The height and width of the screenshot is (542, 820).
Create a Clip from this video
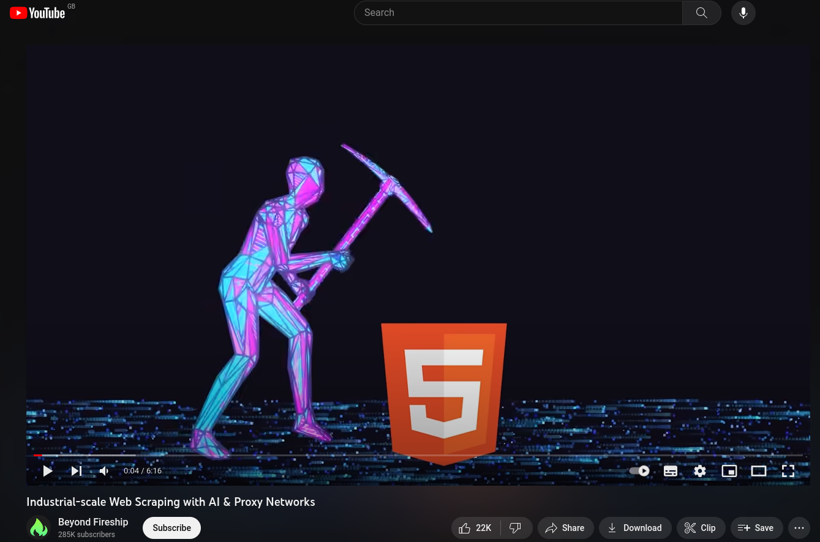click(700, 528)
